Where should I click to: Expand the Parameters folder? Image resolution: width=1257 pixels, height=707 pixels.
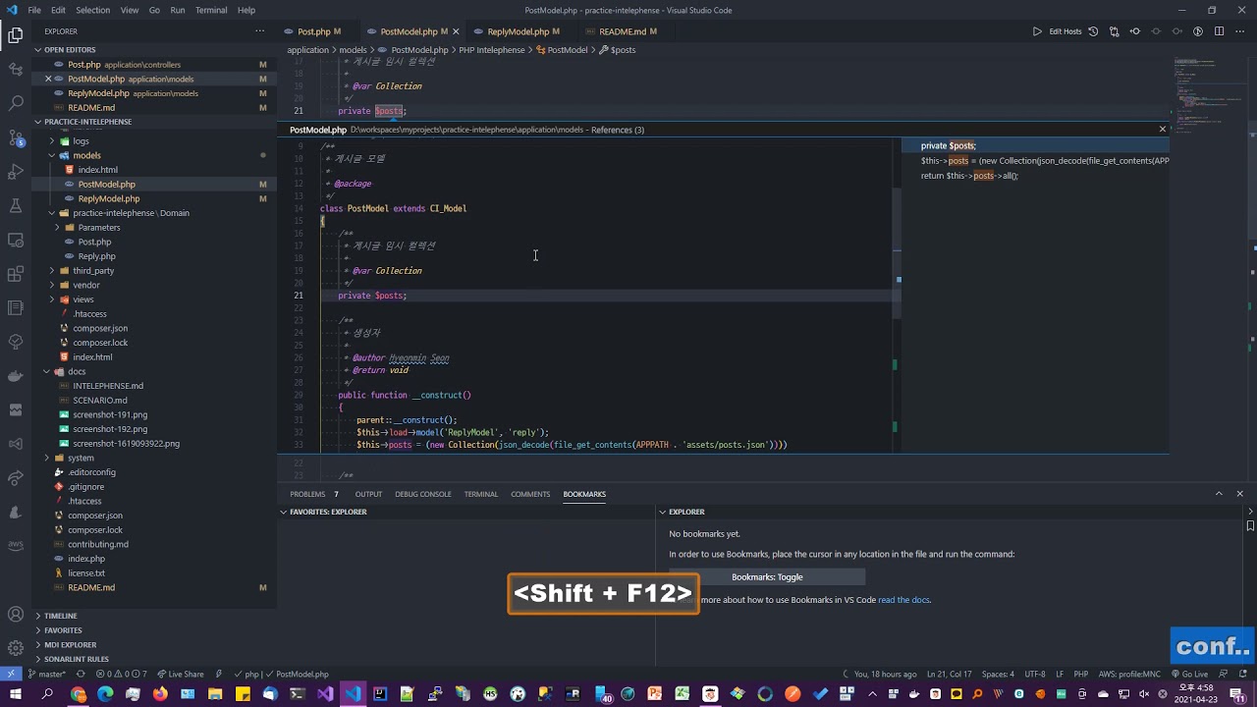98,228
